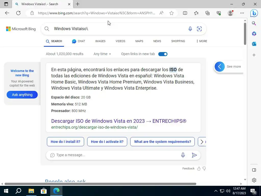Viewport: 261px width, 196px height.
Task: Choose How do I activate it?
Action: pyautogui.click(x=107, y=142)
